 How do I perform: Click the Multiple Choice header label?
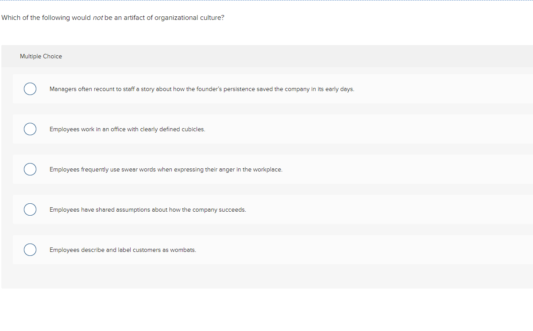41,56
